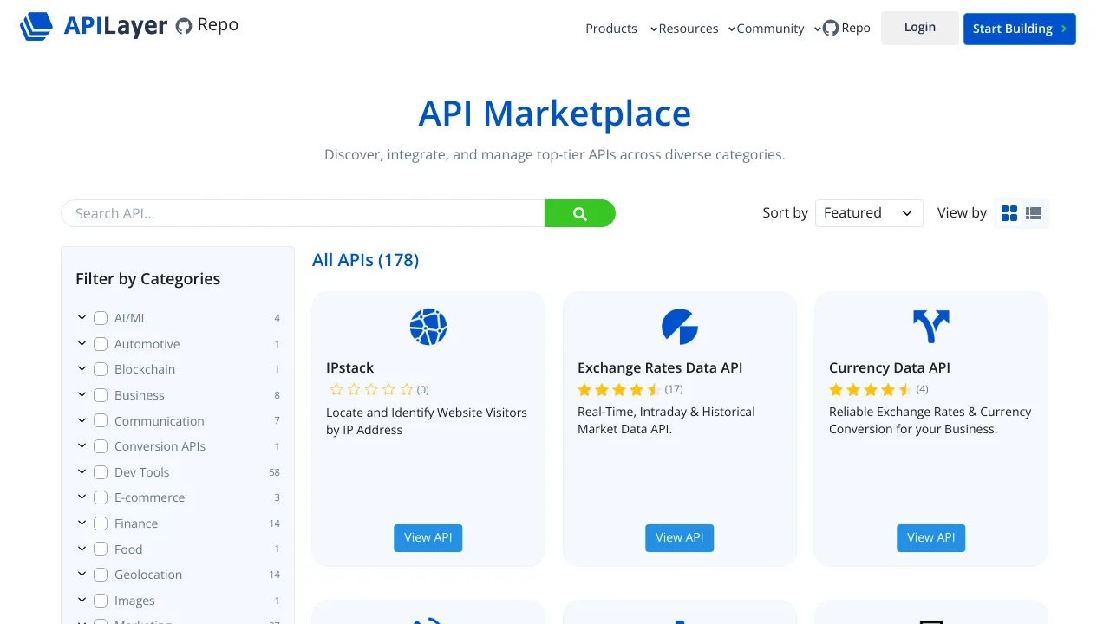
Task: Click the GitHub Repo icon beside the logo
Action: click(184, 26)
